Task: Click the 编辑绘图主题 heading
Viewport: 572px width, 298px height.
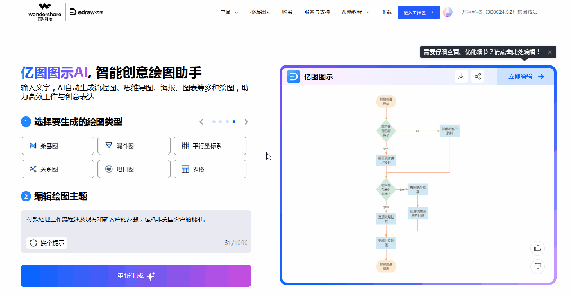Action: (x=61, y=196)
